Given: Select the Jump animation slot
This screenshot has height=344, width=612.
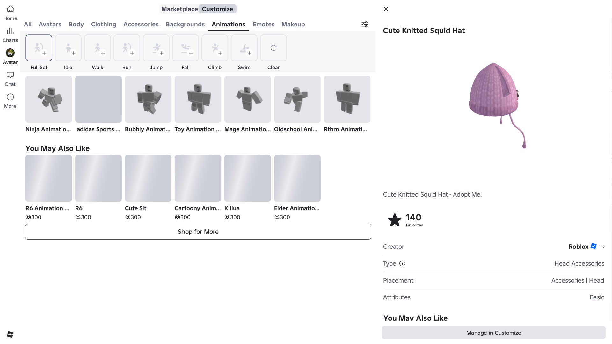Looking at the screenshot, I should click(x=156, y=48).
